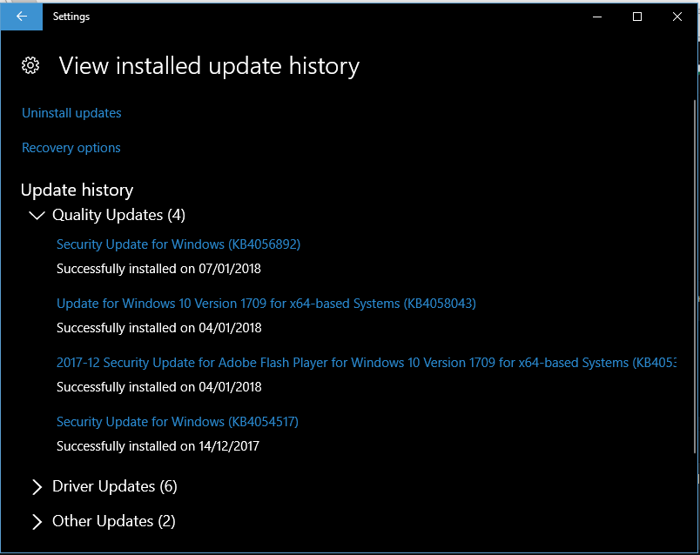Click the settings gear icon
Image resolution: width=700 pixels, height=555 pixels.
(x=30, y=66)
